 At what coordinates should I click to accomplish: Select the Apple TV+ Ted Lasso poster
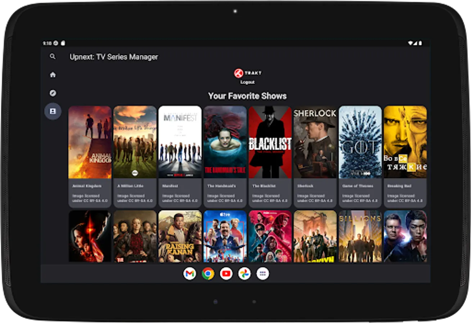[x=225, y=236]
